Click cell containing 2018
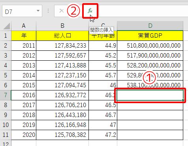188x146 pixels. [24, 115]
